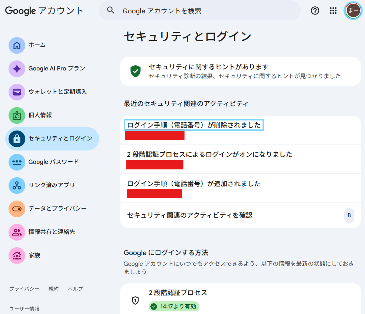This screenshot has width=365, height=314.
Task: Click the people icon for sharing and contacts
Action: point(17,232)
